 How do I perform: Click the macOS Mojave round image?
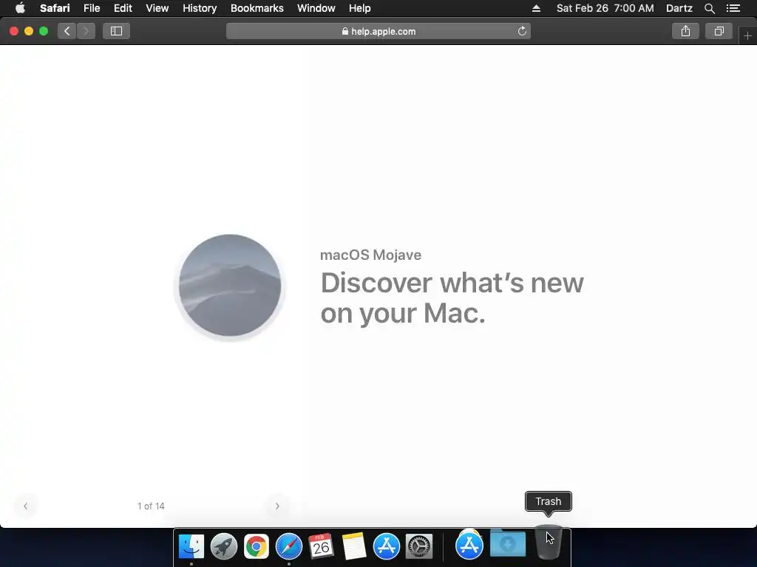230,286
